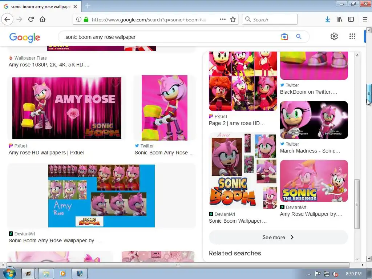Viewport: 372px width, 279px height.
Task: Click the blue magnifier search button
Action: (299, 37)
